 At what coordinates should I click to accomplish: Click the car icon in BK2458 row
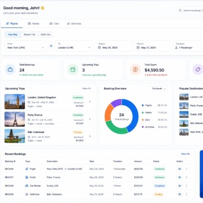tap(27, 186)
